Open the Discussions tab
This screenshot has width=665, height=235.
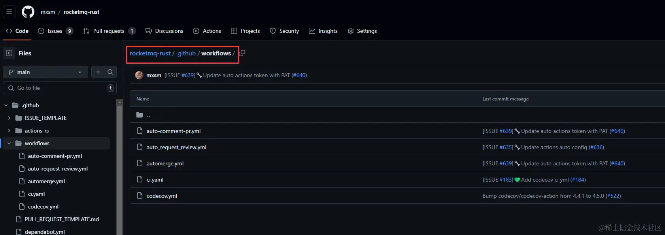pos(164,31)
